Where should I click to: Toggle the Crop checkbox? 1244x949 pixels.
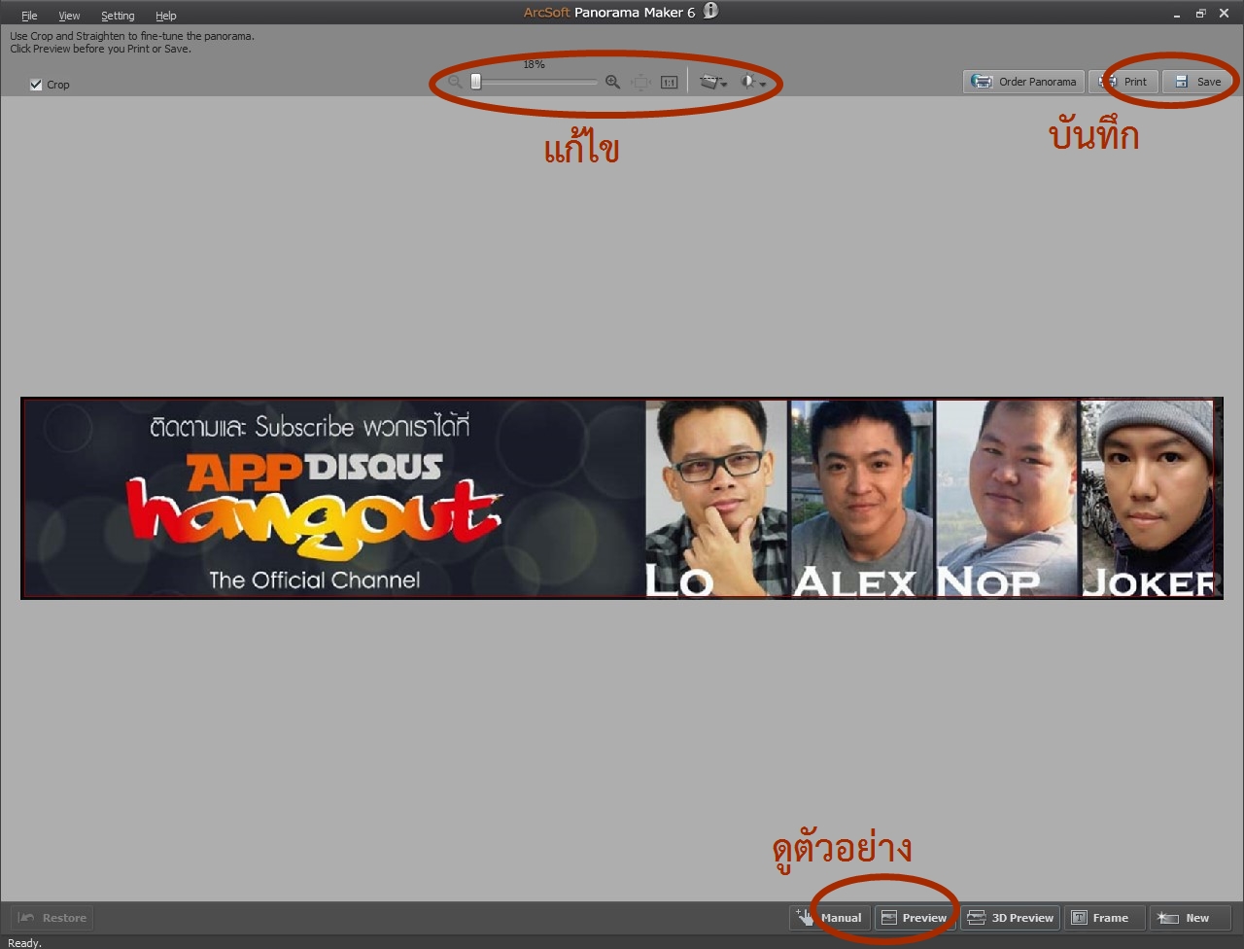click(36, 85)
